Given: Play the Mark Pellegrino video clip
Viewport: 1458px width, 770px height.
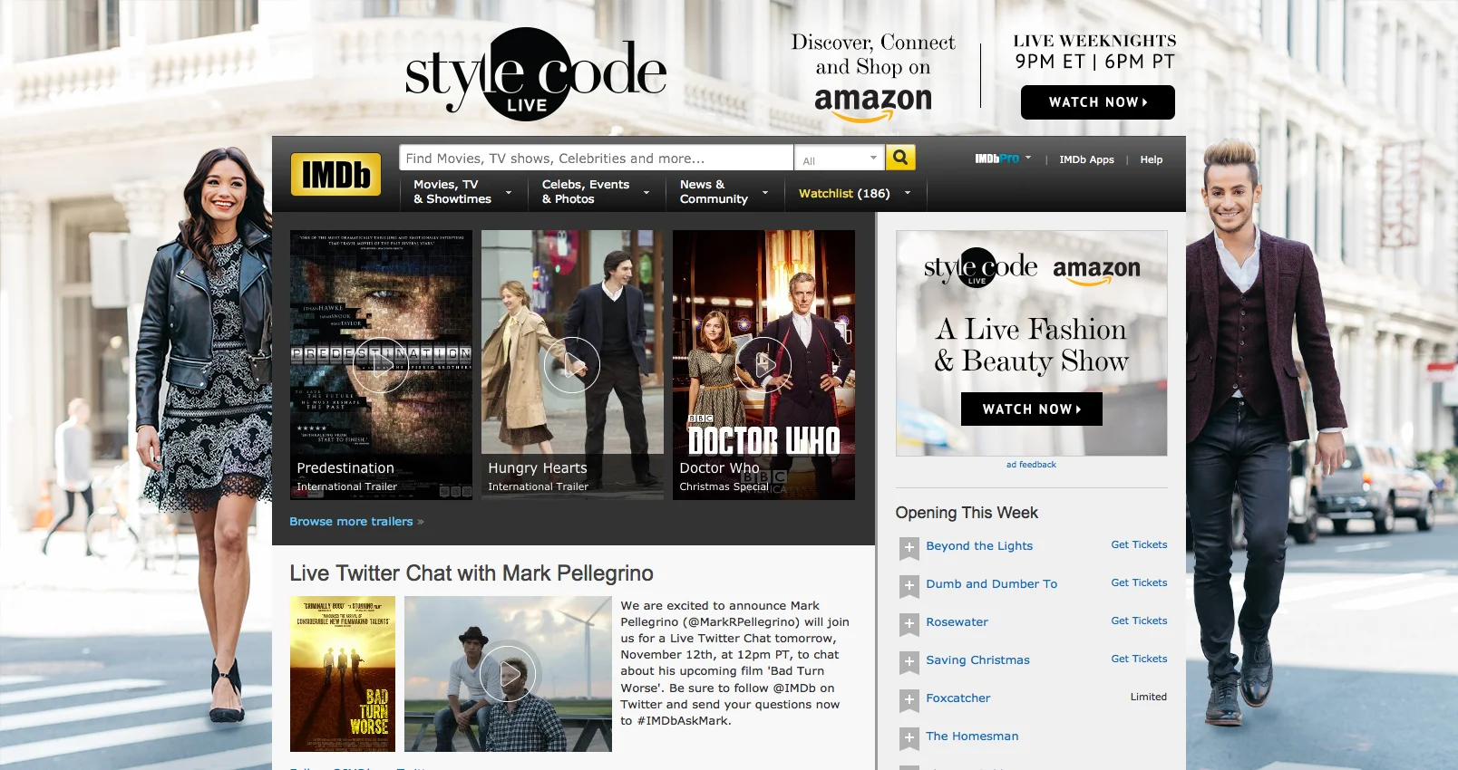Looking at the screenshot, I should [508, 674].
